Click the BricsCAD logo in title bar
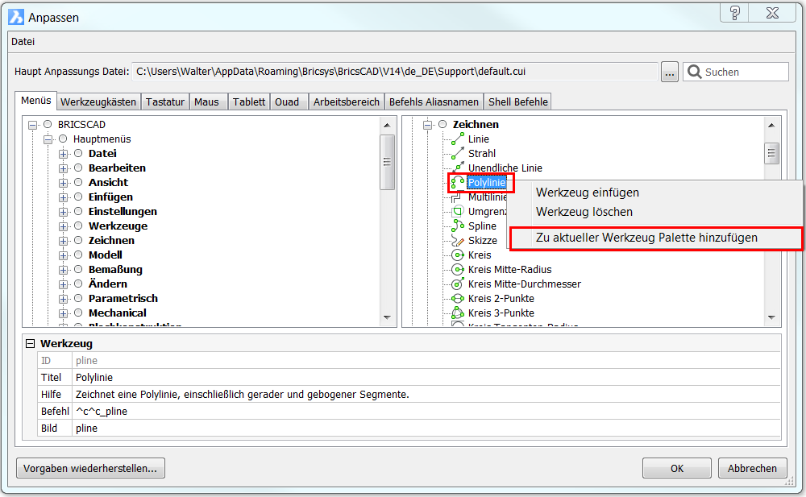 click(16, 17)
